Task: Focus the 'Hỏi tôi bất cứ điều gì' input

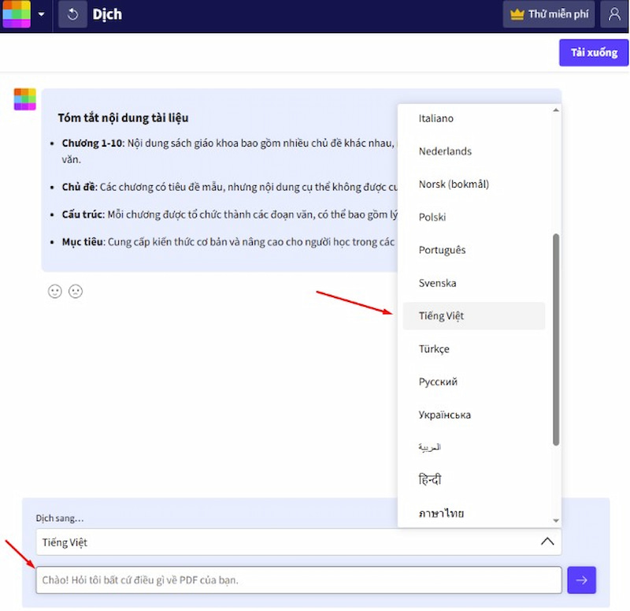Action: coord(298,580)
